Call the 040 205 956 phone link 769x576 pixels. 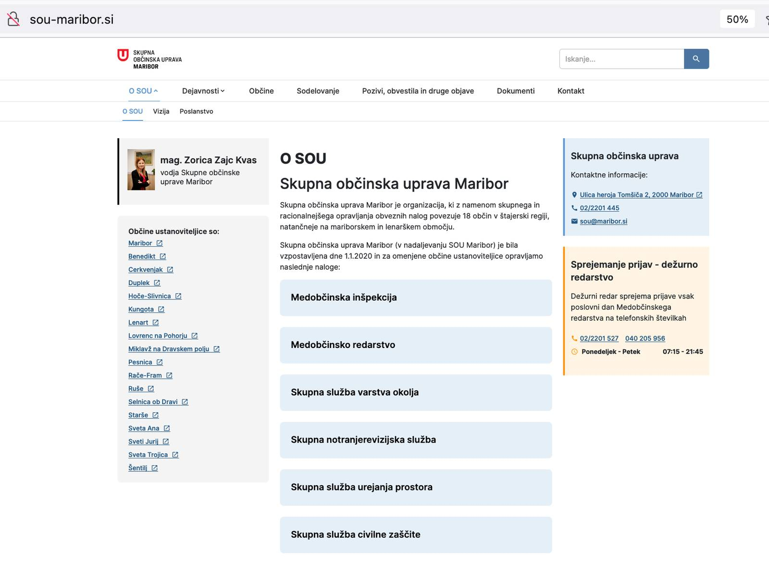click(x=645, y=338)
